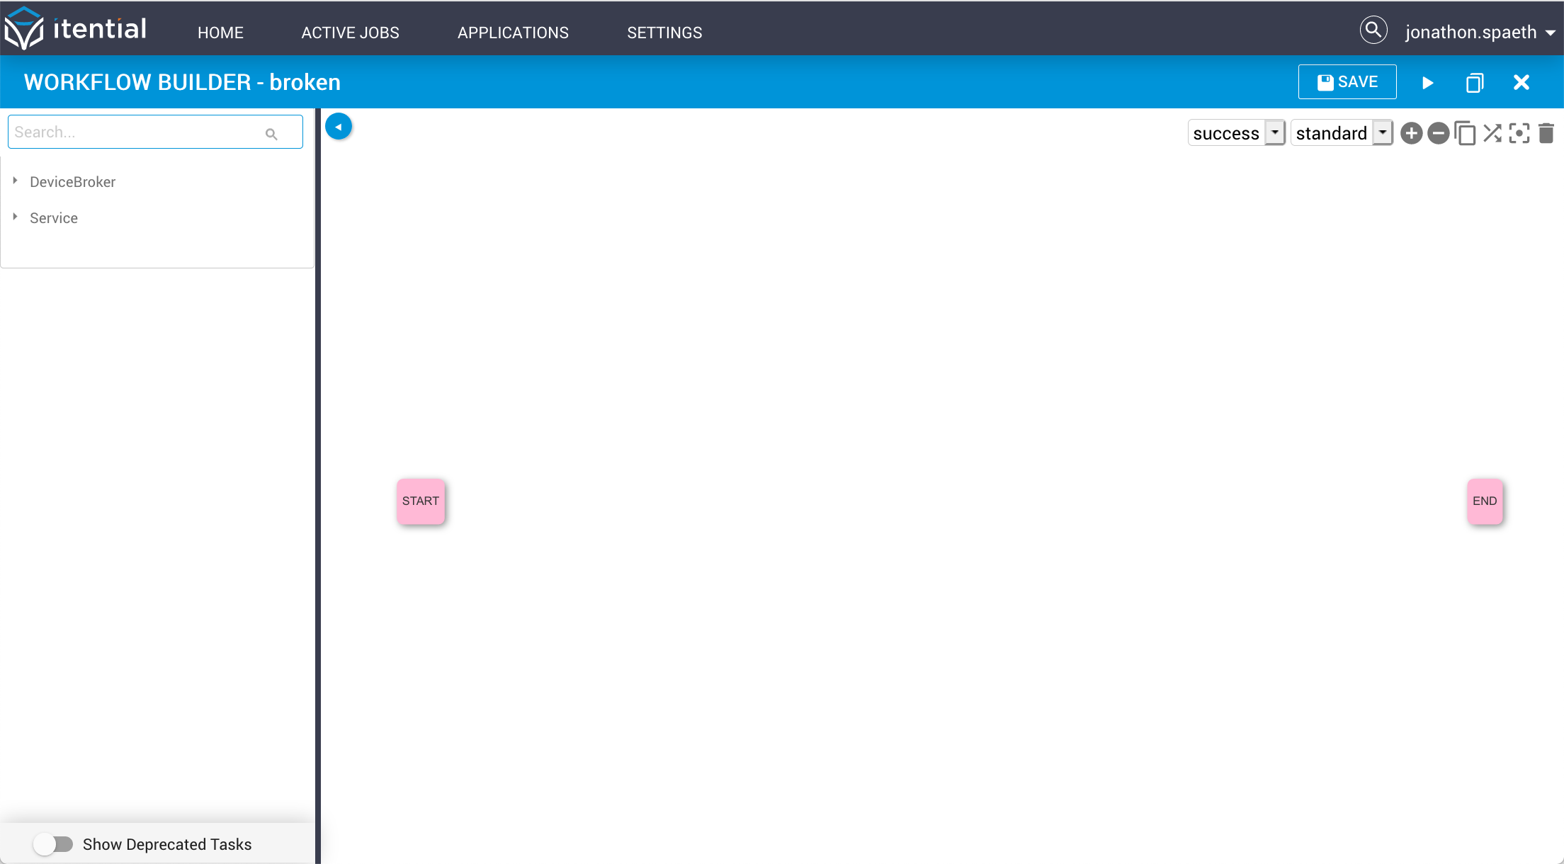This screenshot has width=1564, height=864.
Task: Open SETTINGS menu
Action: (x=664, y=33)
